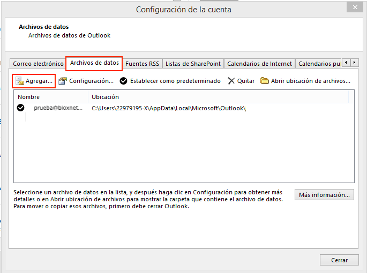Click the Quitar text
The image size is (367, 273).
(246, 81)
